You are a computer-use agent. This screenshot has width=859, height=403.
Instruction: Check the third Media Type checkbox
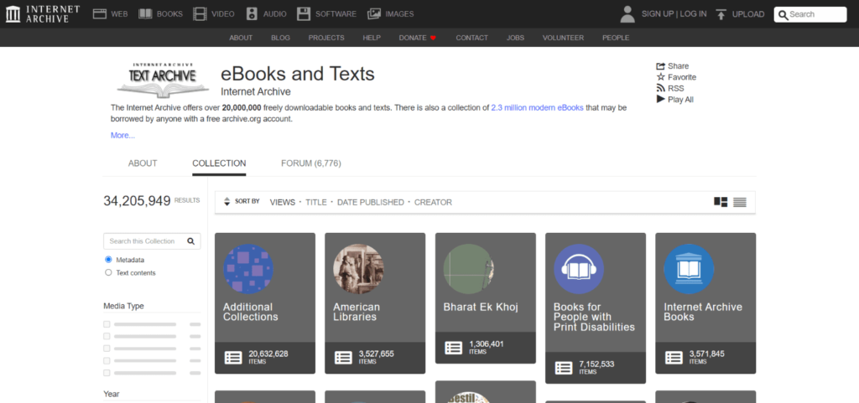point(107,349)
